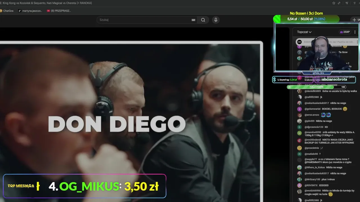Click message text "BOXDEL BOGUCKI"
360x202 pixels.
point(332,109)
